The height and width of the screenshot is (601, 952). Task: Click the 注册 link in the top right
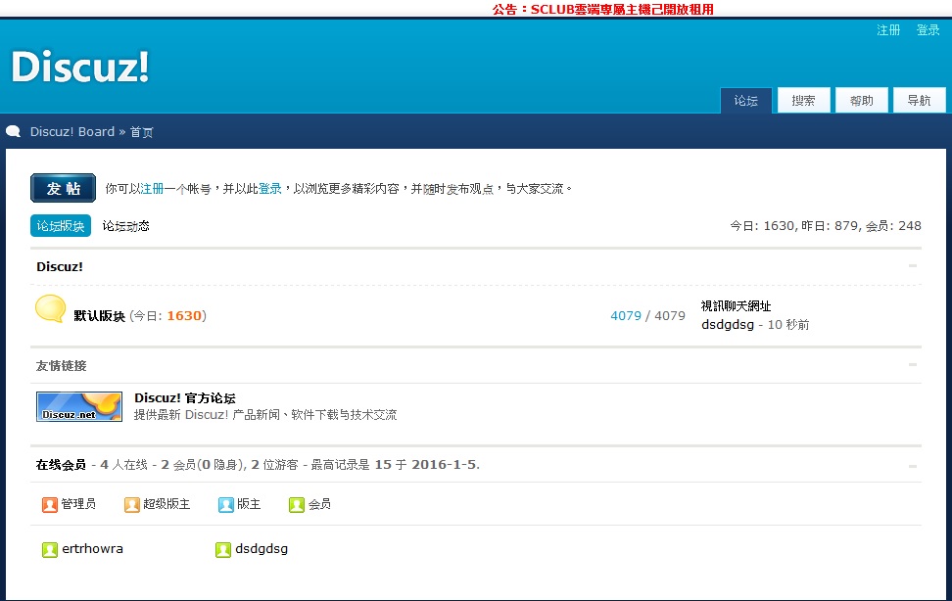pos(888,29)
